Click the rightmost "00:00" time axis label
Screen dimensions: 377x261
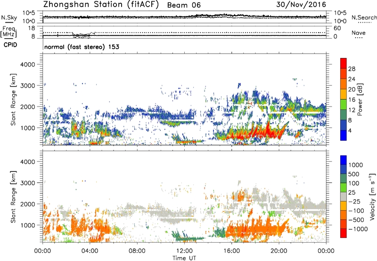[x=326, y=251]
